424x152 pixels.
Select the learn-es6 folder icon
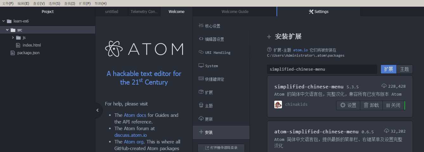(9, 21)
